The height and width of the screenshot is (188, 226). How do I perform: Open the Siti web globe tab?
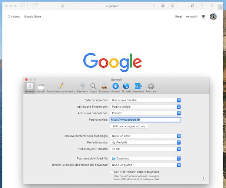pyautogui.click(x=126, y=88)
